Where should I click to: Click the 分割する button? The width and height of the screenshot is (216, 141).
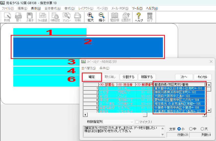129,77
